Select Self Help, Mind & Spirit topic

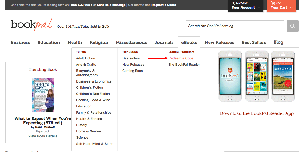click(x=94, y=144)
